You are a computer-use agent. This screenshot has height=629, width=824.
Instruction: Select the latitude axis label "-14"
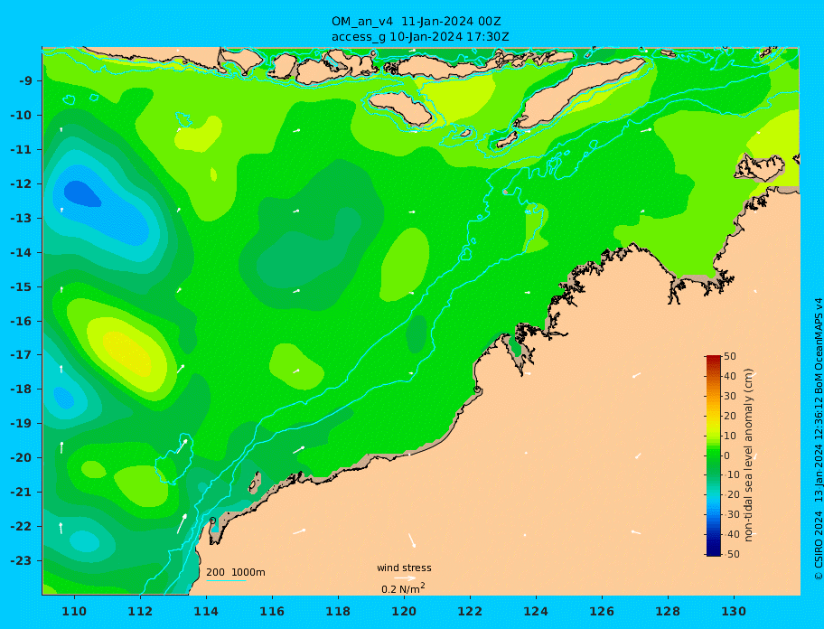[22, 253]
